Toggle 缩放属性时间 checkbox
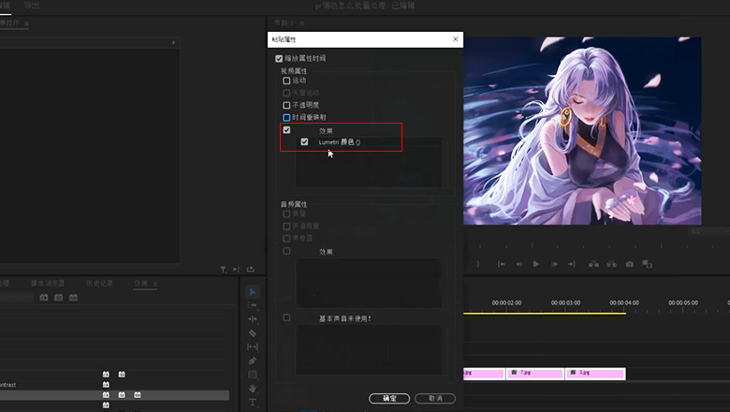The width and height of the screenshot is (730, 412). [279, 59]
